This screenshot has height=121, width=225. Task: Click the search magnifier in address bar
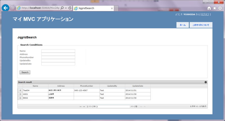point(62,8)
